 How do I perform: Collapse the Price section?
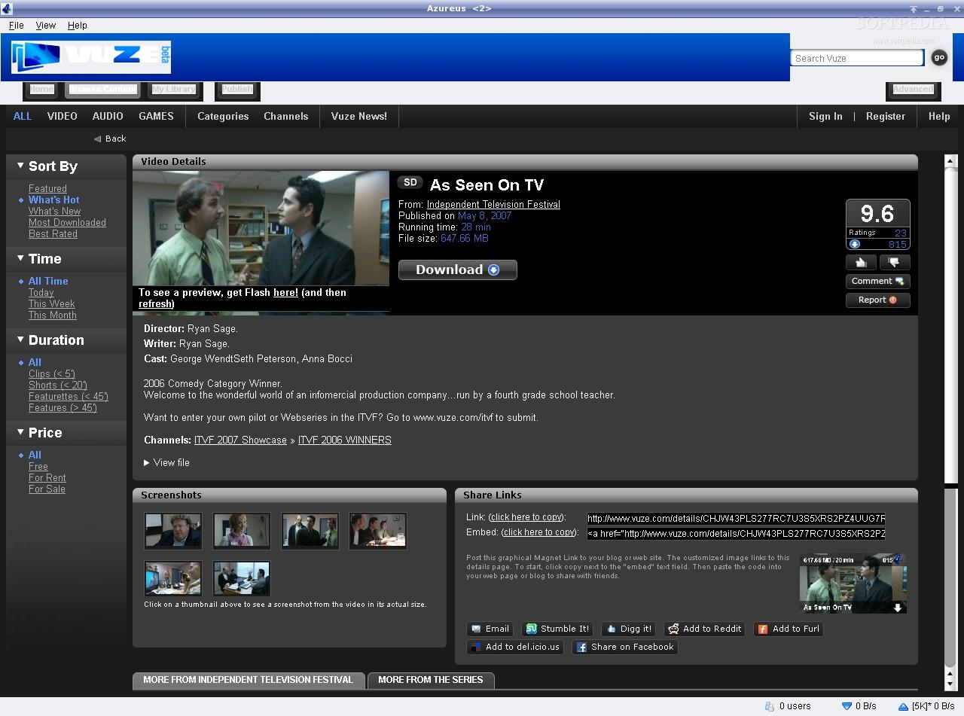[x=20, y=431]
